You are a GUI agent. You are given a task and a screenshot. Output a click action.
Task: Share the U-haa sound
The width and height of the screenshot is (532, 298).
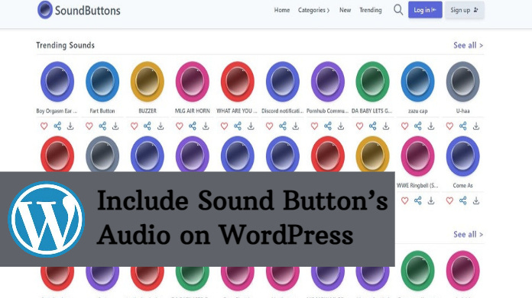tap(462, 127)
